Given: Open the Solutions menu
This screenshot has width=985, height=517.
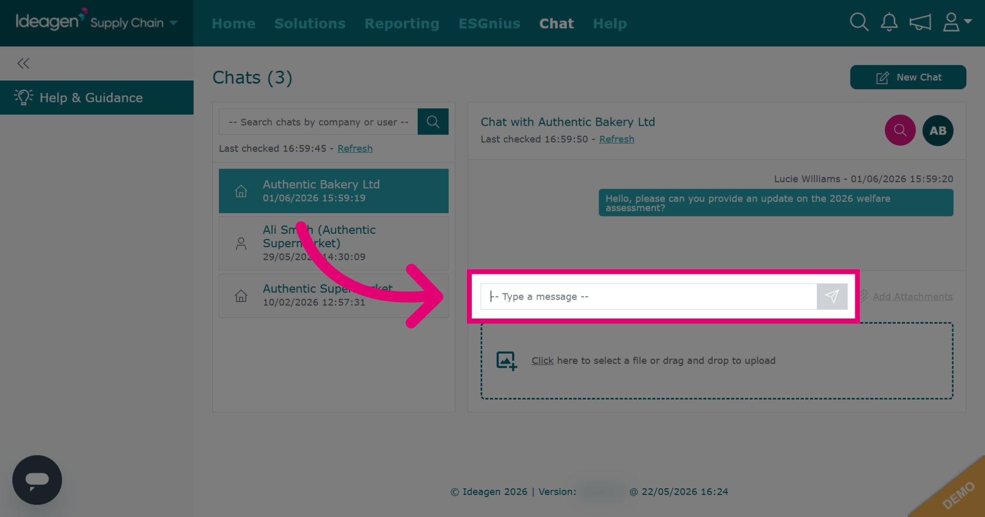Looking at the screenshot, I should click(x=310, y=24).
